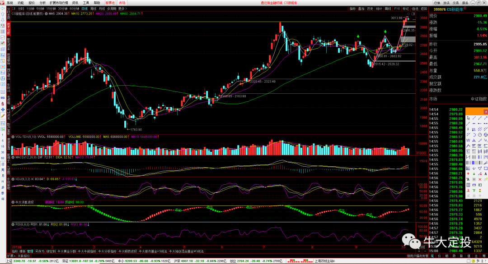Click the 行情 button in title bar
The width and height of the screenshot is (488, 264).
coord(437,3)
